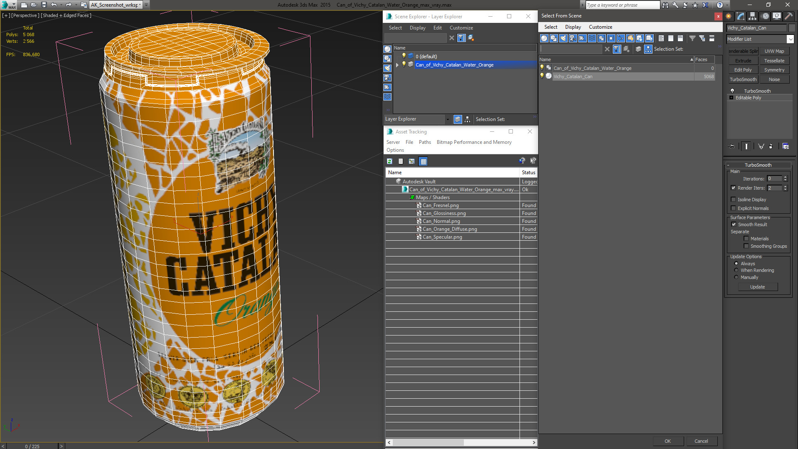Click Select Invert icon in Select From Scene
Screen dimensions: 798x449
(x=680, y=38)
